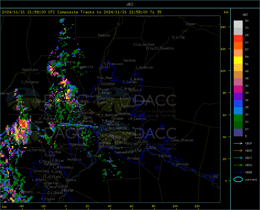Click the cyan 'current' ellipse symbol

(x=238, y=179)
